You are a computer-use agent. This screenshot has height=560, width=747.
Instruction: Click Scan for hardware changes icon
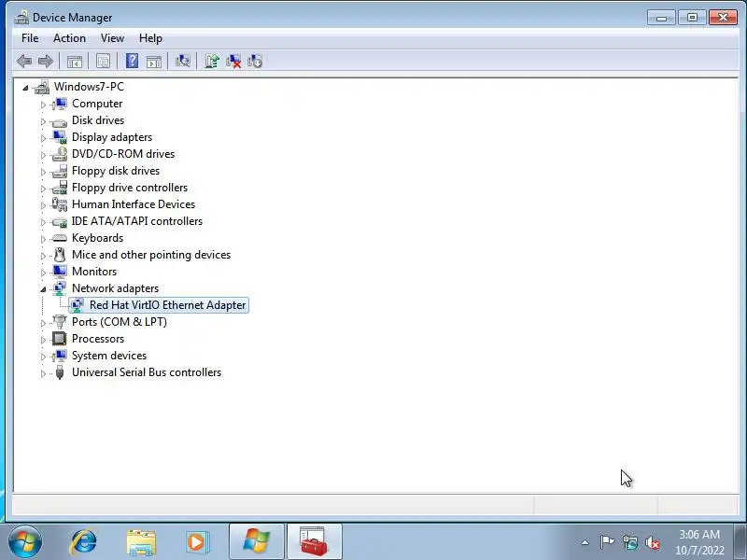coord(182,61)
